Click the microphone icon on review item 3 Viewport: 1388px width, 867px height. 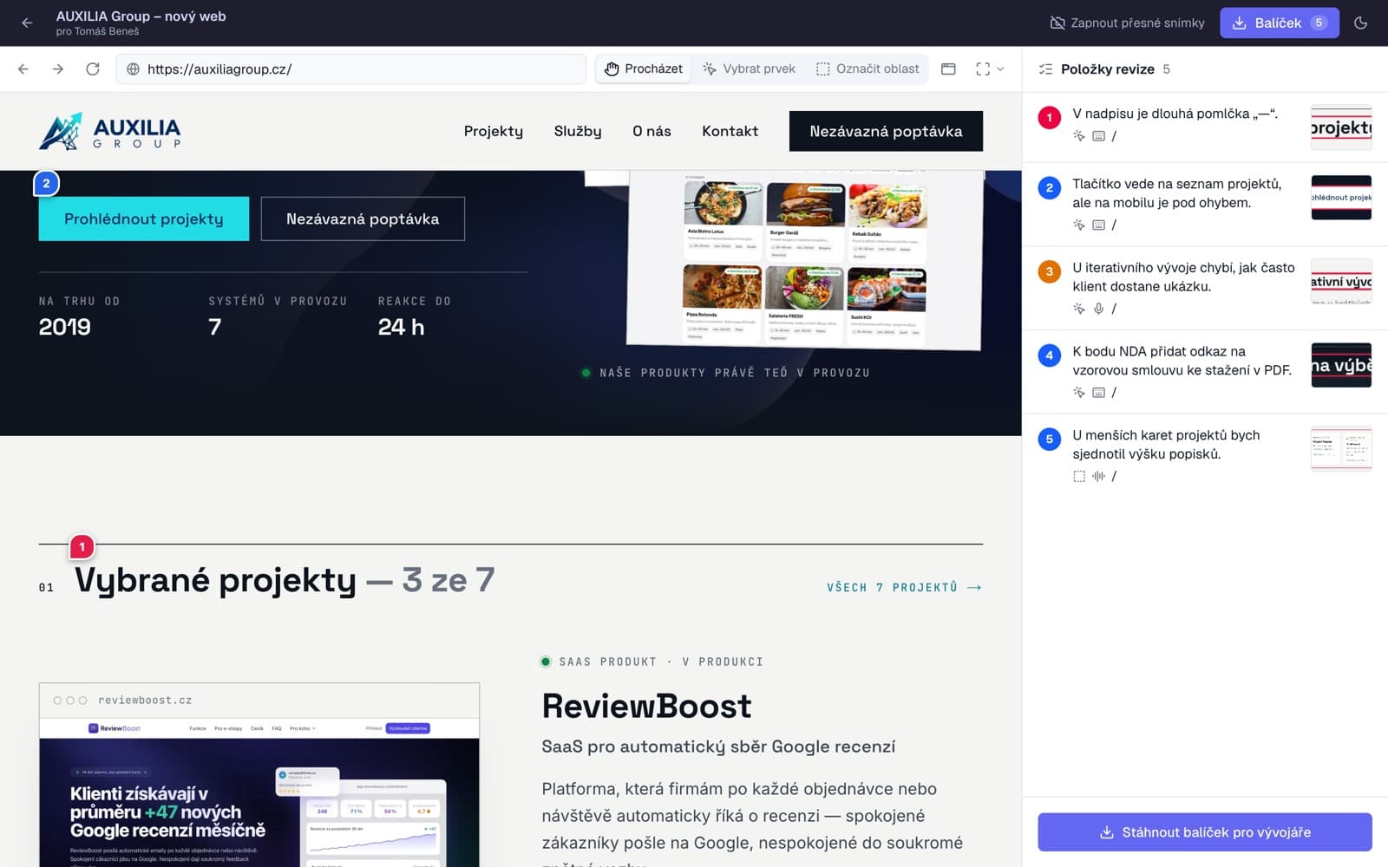click(1098, 309)
